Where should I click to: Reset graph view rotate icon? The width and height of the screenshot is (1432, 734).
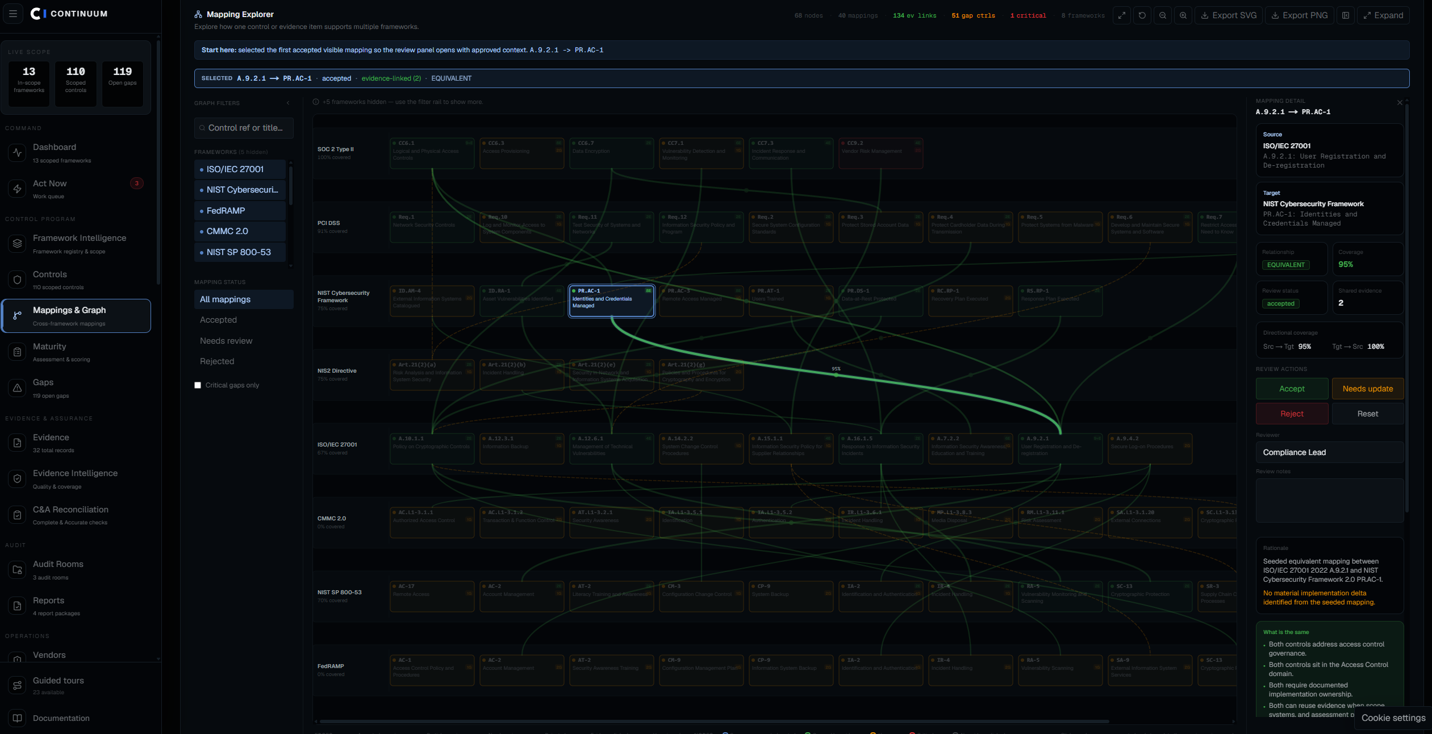point(1142,15)
